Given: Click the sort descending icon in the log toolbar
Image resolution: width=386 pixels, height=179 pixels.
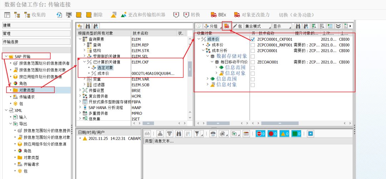Looking at the screenshot, I should 169,134.
